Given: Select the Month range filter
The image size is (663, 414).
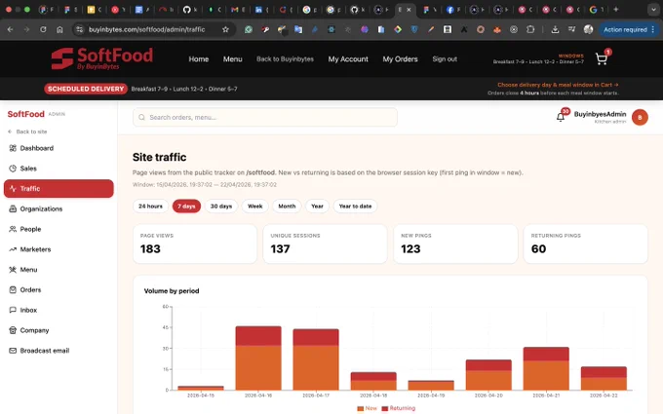Looking at the screenshot, I should [287, 207].
